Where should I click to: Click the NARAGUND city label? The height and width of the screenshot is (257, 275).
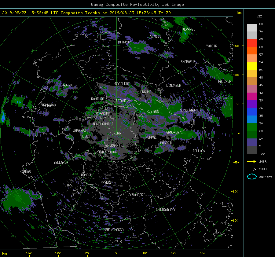click(x=103, y=114)
